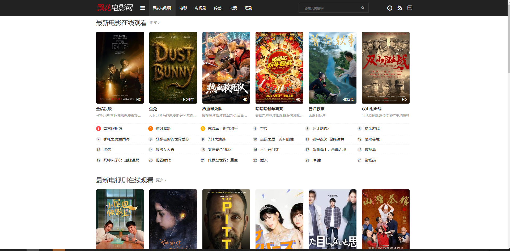Click the 飘花电影网 site logo
Image resolution: width=510 pixels, height=251 pixels.
[115, 8]
